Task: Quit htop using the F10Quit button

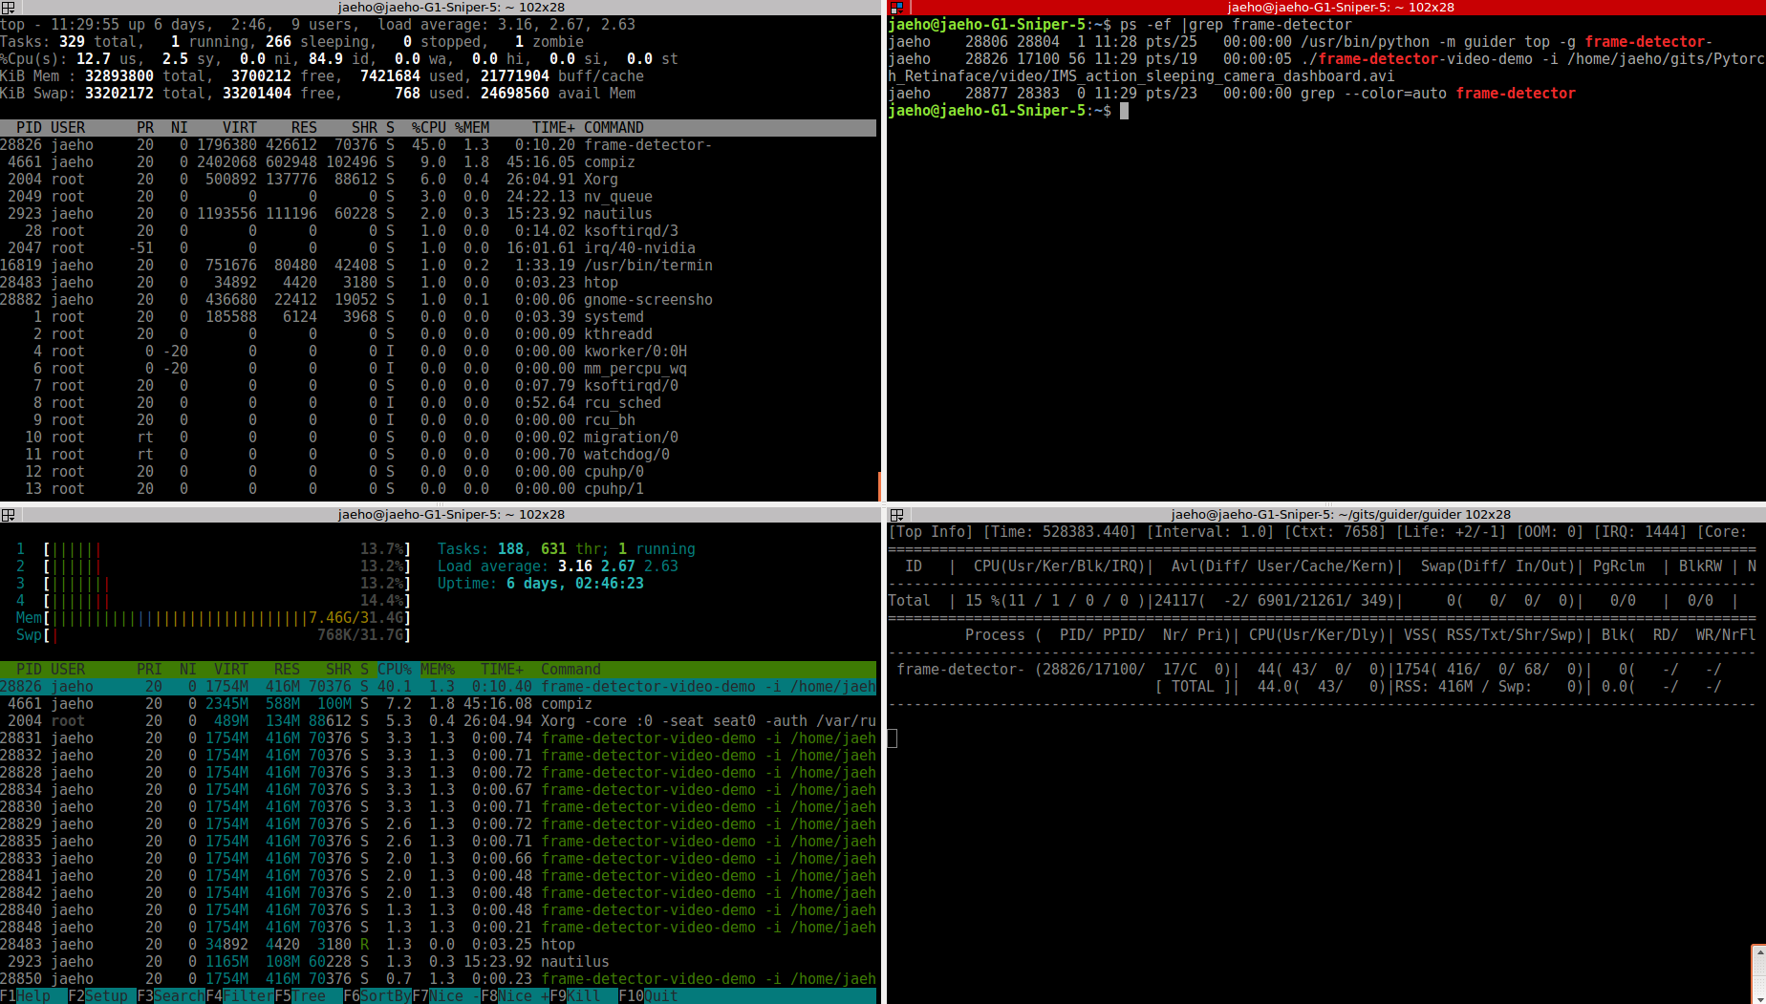Action: (x=648, y=995)
